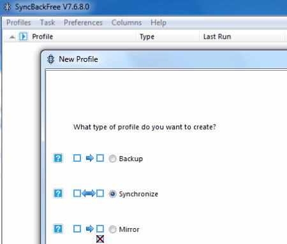Click the help icon beside Synchronize
This screenshot has width=287, height=244.
click(58, 194)
